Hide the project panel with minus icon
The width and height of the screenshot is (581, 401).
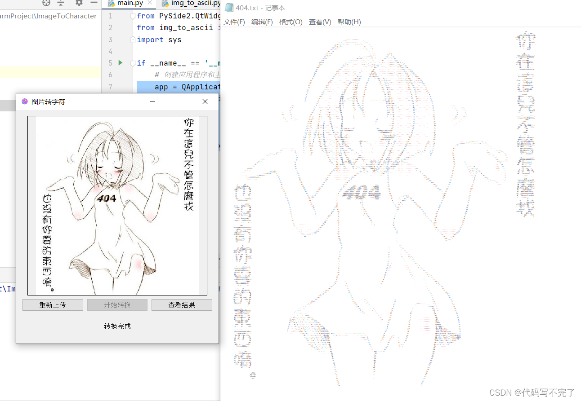pyautogui.click(x=94, y=3)
